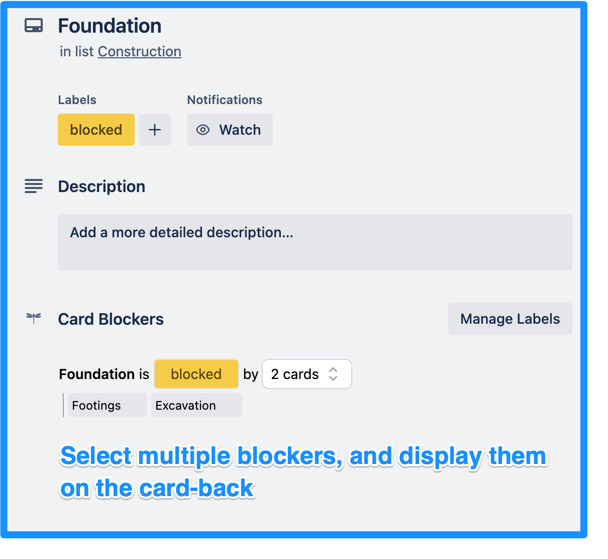Expand the cards count selector
Screen dimensions: 608x559
pos(307,374)
